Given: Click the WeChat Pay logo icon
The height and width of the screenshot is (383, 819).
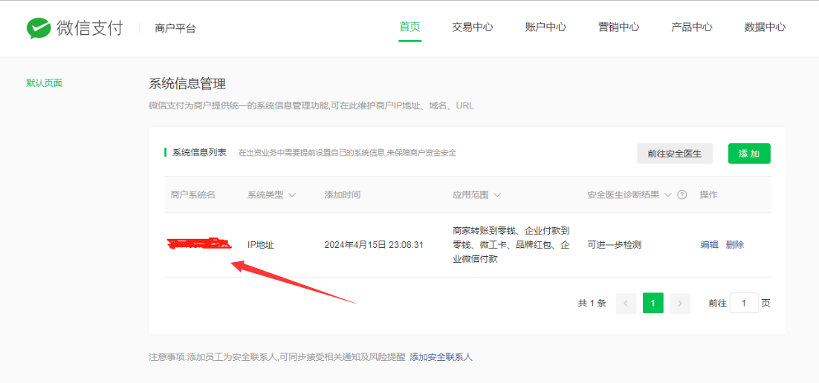Looking at the screenshot, I should pos(39,28).
